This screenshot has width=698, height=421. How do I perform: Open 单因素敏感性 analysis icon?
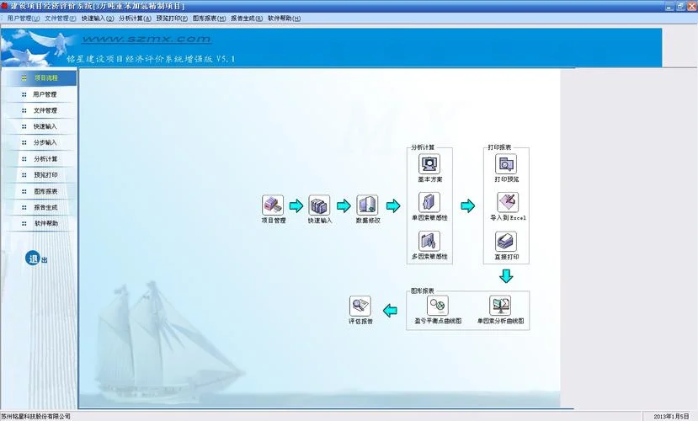[x=429, y=202]
